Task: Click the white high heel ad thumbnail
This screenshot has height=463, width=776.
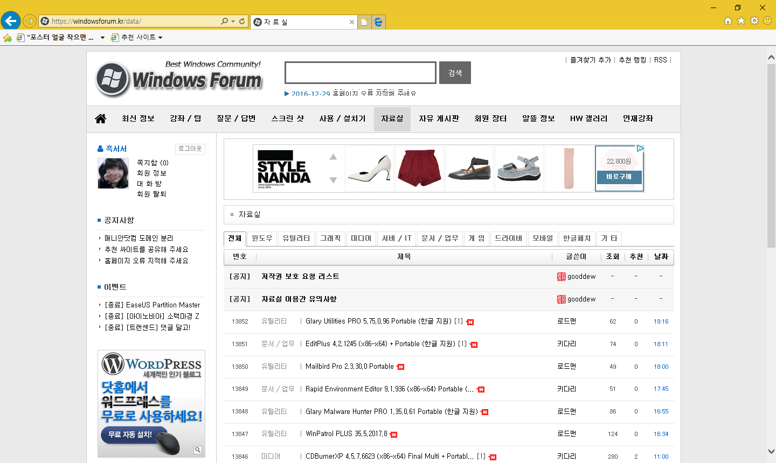Action: [369, 169]
